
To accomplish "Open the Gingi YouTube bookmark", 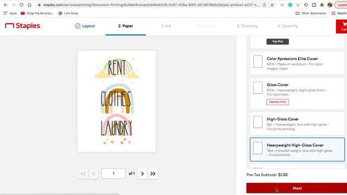I will click(37, 13).
